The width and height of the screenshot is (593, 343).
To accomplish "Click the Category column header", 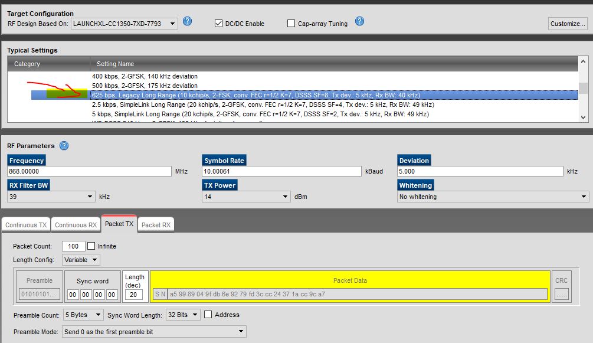I will (48, 64).
